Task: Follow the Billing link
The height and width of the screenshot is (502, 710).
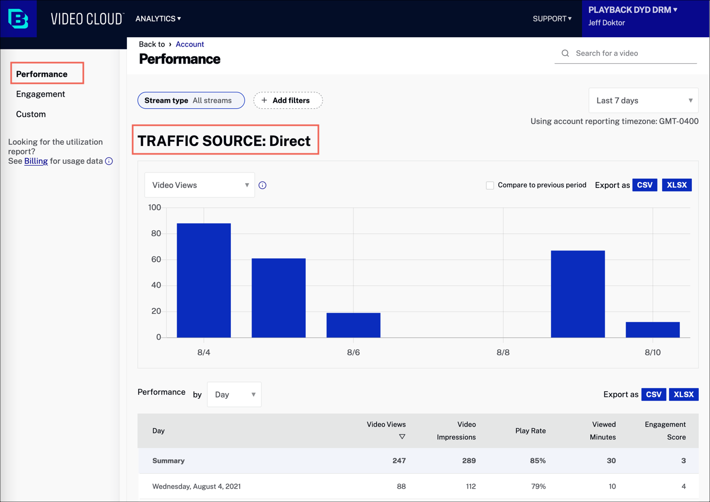Action: [36, 161]
